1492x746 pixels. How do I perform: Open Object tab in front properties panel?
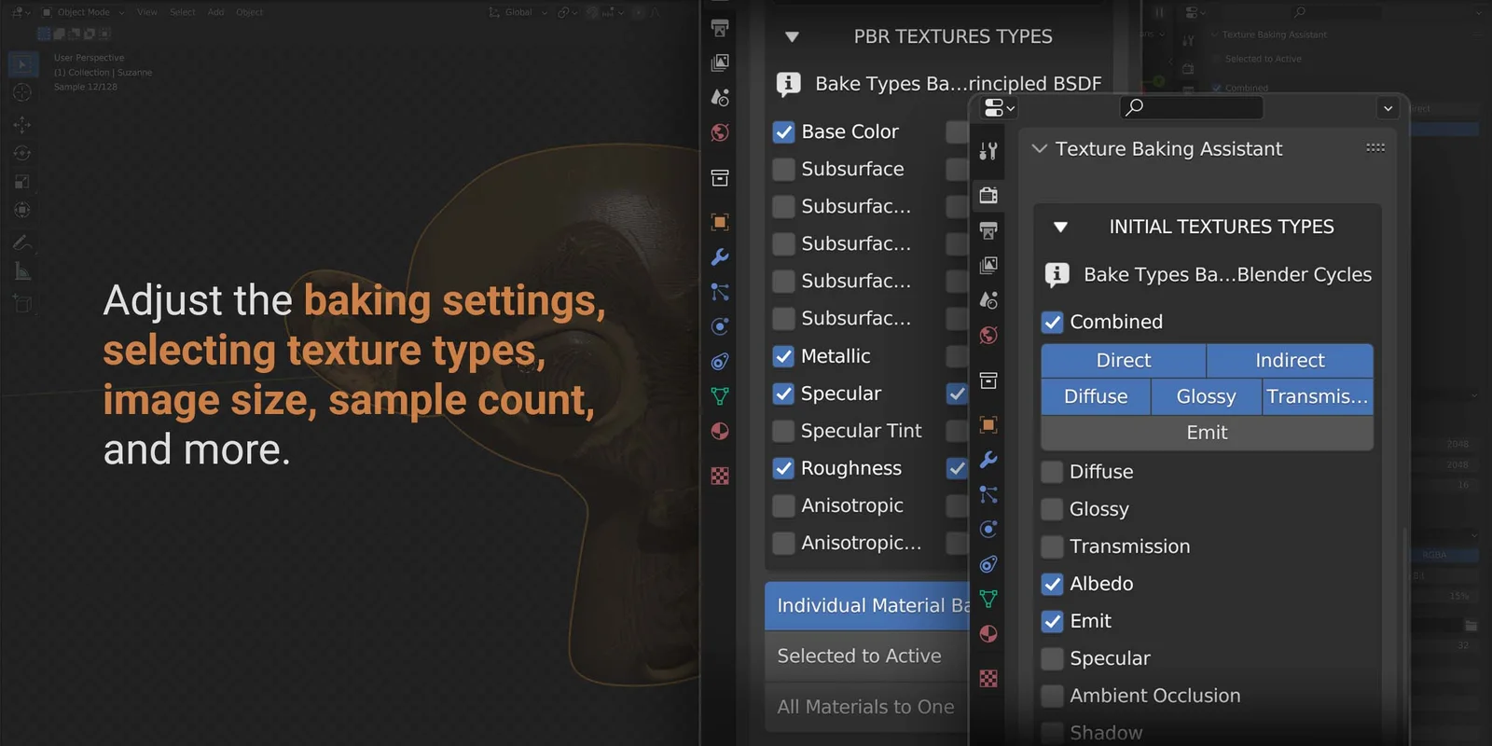click(988, 425)
